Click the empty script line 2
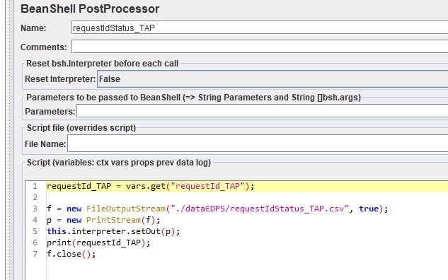Image resolution: width=448 pixels, height=280 pixels. click(x=247, y=197)
